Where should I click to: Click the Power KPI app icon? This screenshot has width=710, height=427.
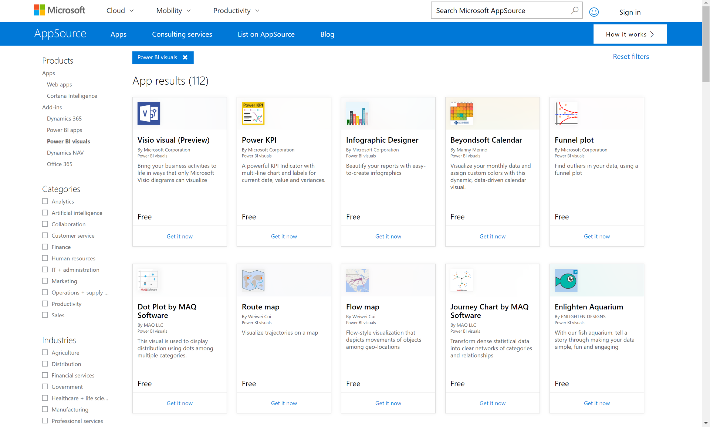pyautogui.click(x=253, y=113)
